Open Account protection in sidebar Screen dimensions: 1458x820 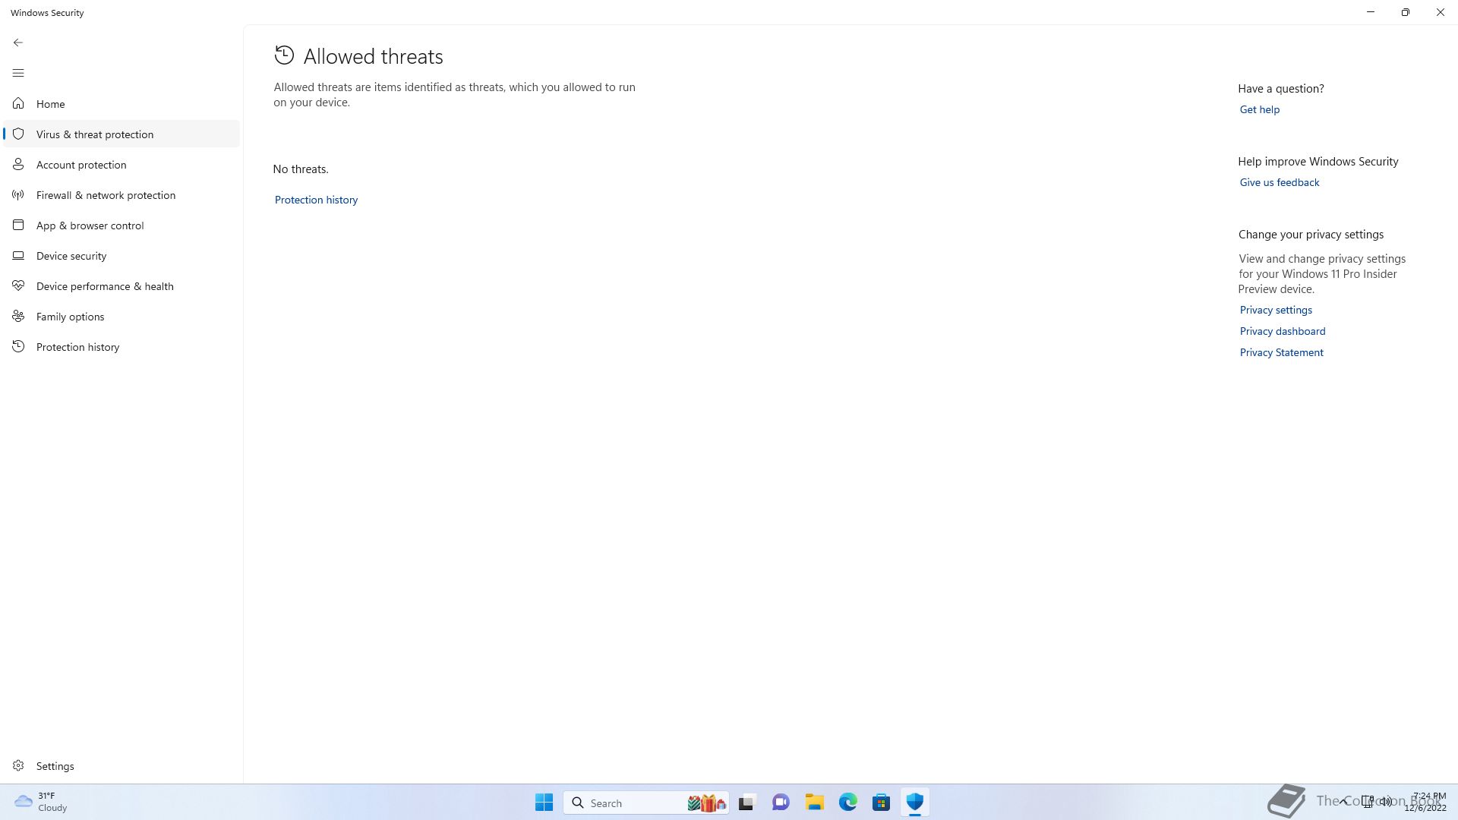(x=80, y=165)
